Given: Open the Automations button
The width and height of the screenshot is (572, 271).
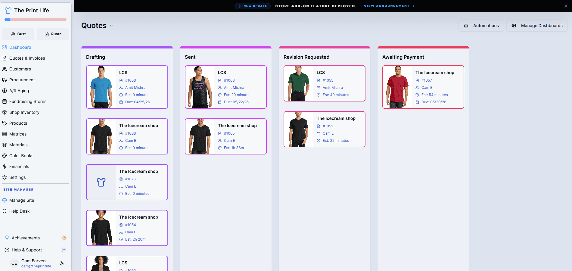Looking at the screenshot, I should [481, 26].
